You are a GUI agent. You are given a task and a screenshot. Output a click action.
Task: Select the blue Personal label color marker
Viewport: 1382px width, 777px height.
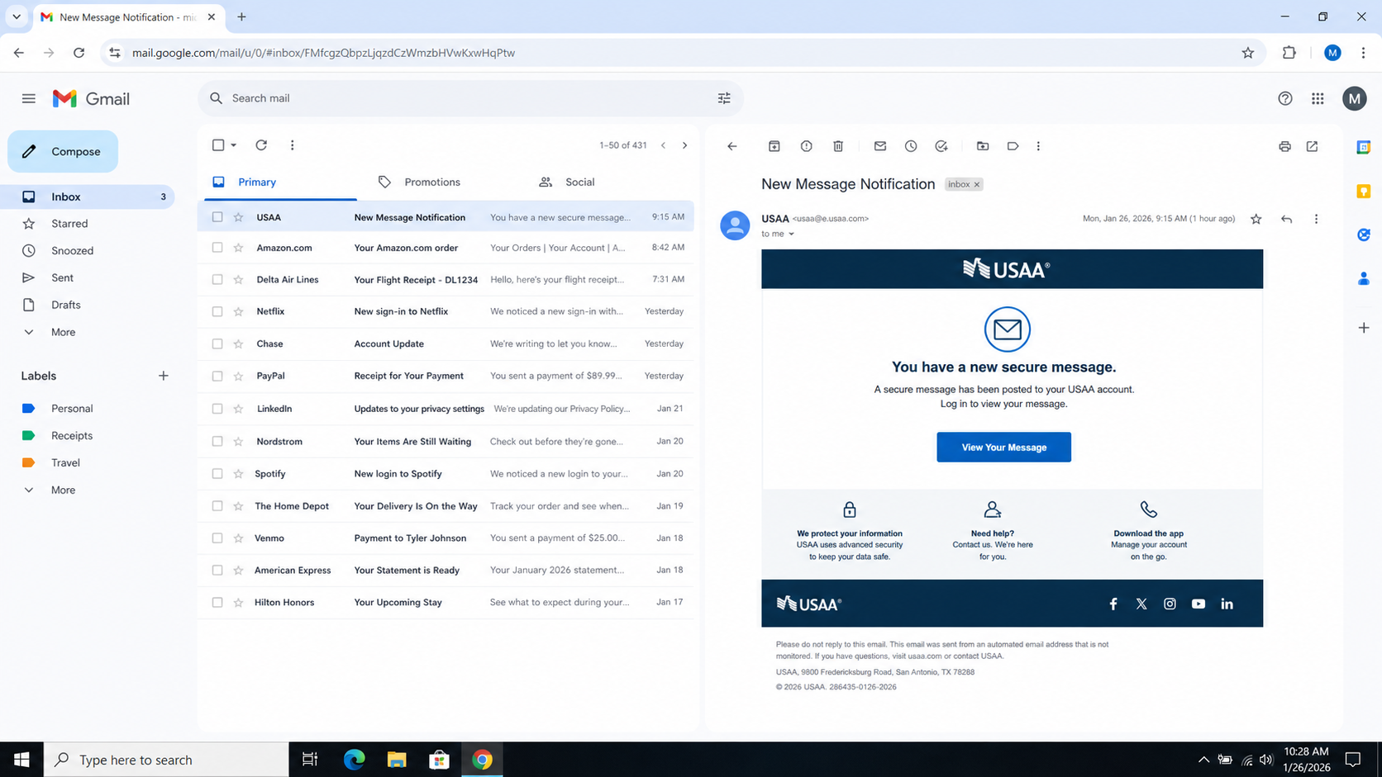28,409
